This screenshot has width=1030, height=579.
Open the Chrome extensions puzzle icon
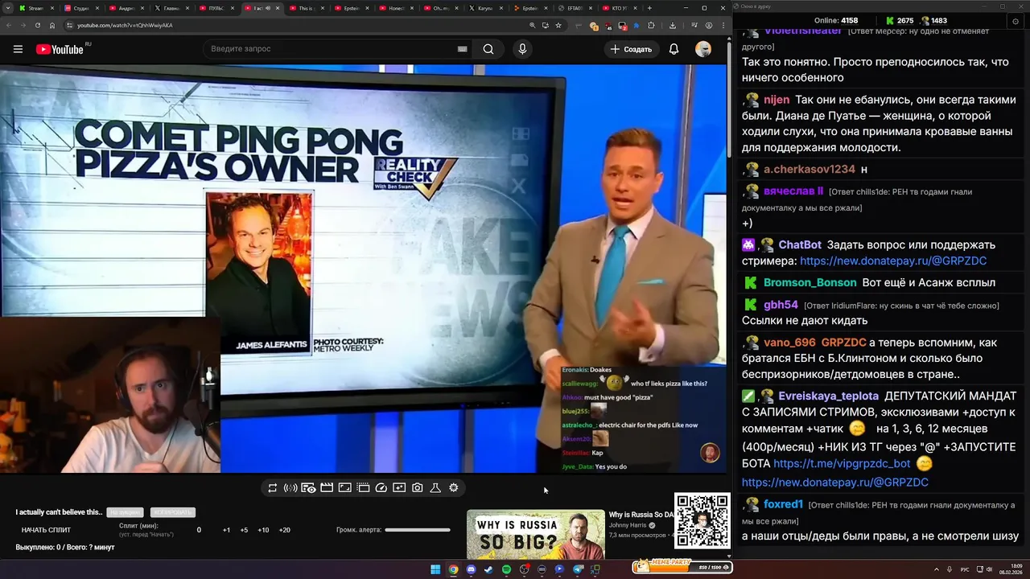(x=650, y=25)
